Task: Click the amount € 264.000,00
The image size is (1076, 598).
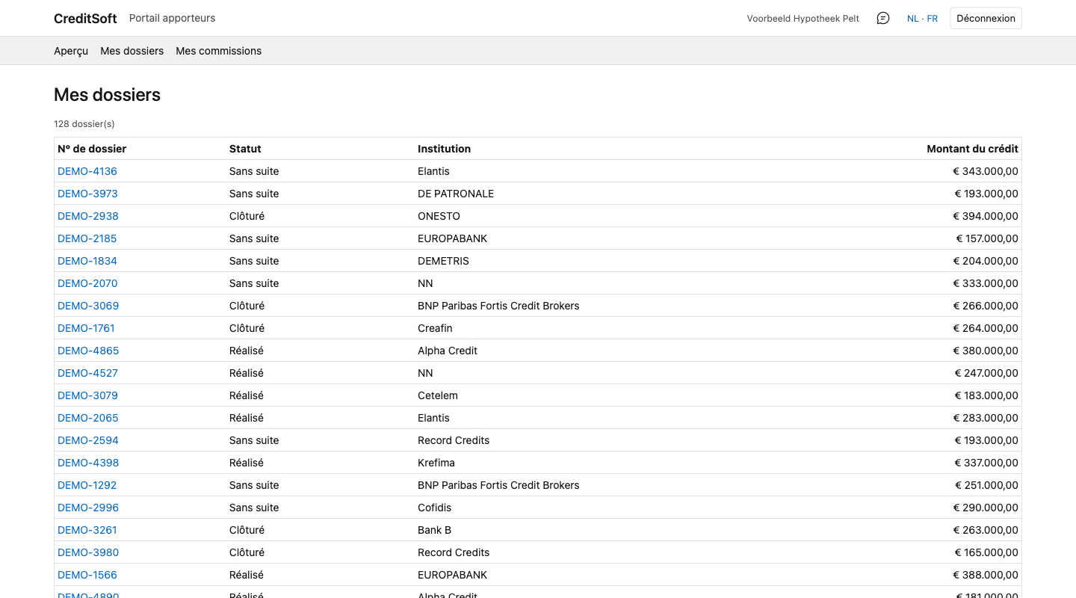Action: click(986, 328)
